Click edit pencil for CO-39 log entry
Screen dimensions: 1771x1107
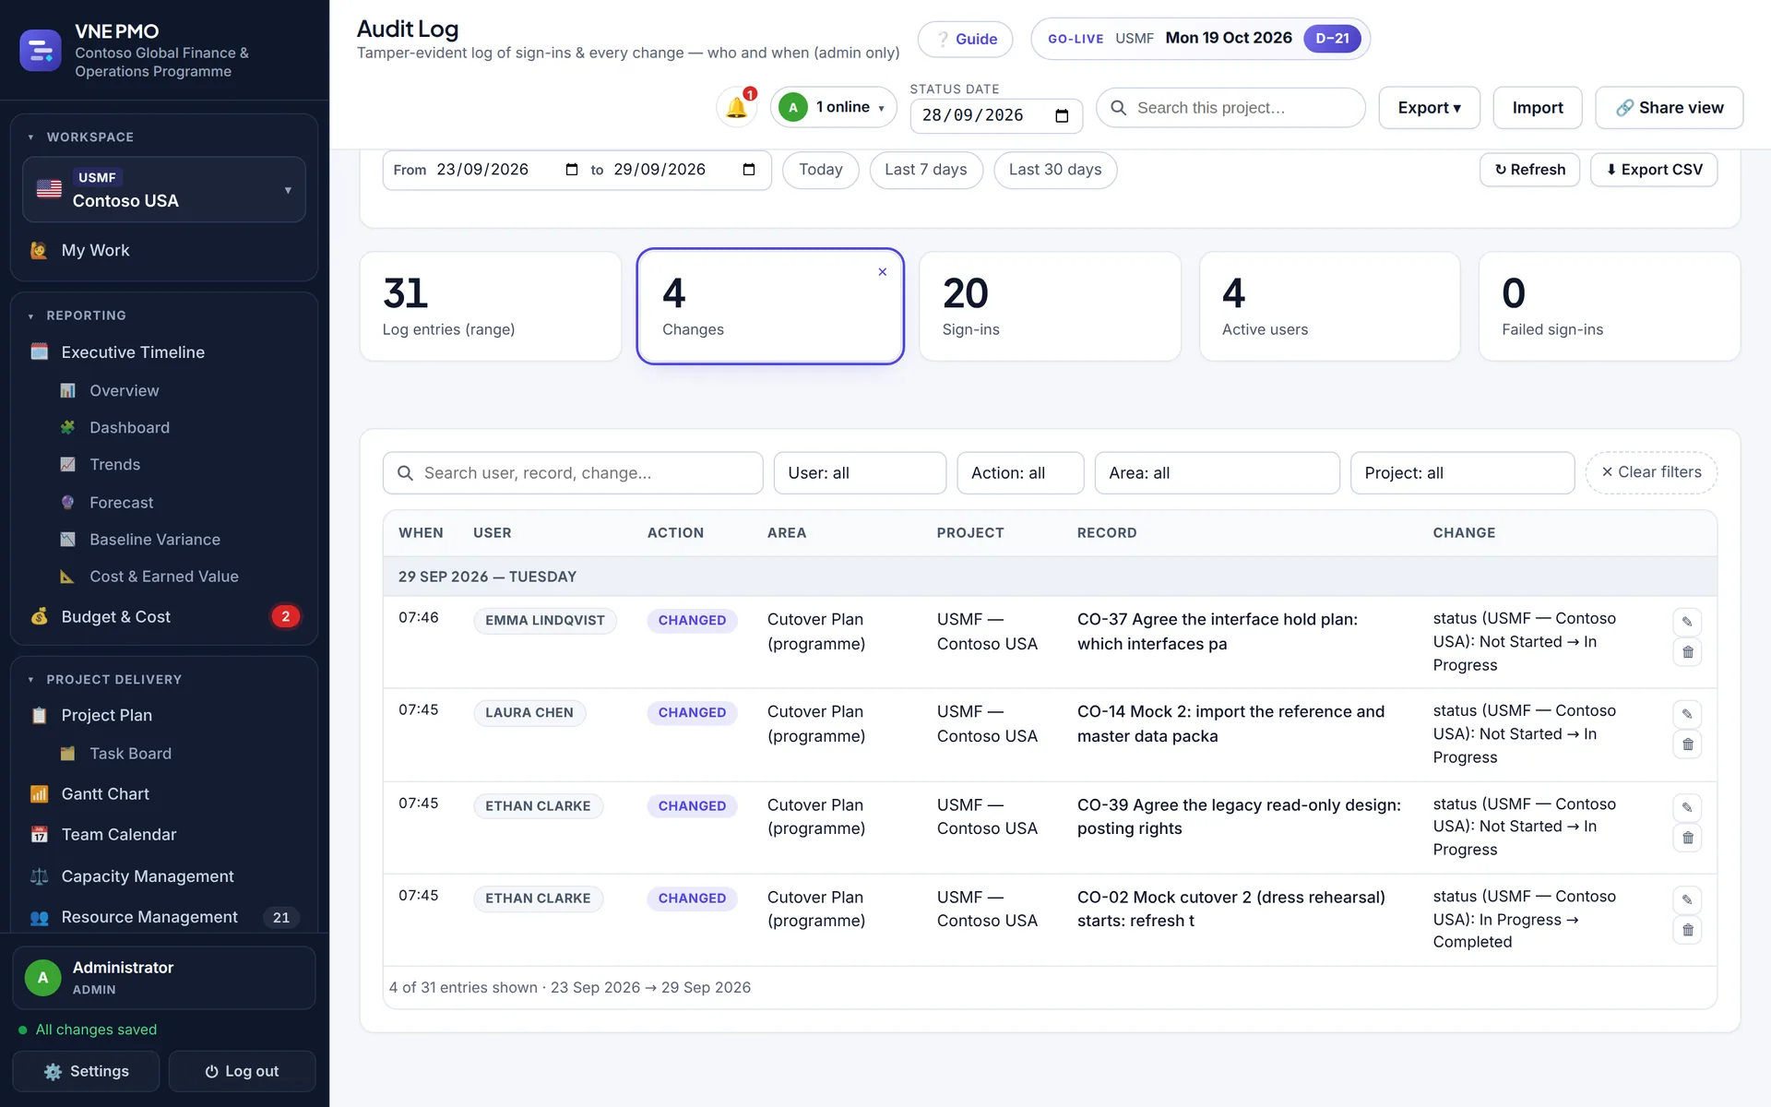click(x=1687, y=808)
